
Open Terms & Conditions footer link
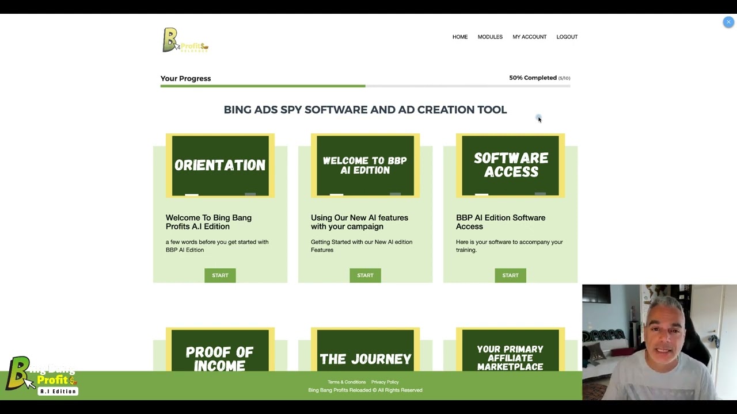tap(347, 382)
